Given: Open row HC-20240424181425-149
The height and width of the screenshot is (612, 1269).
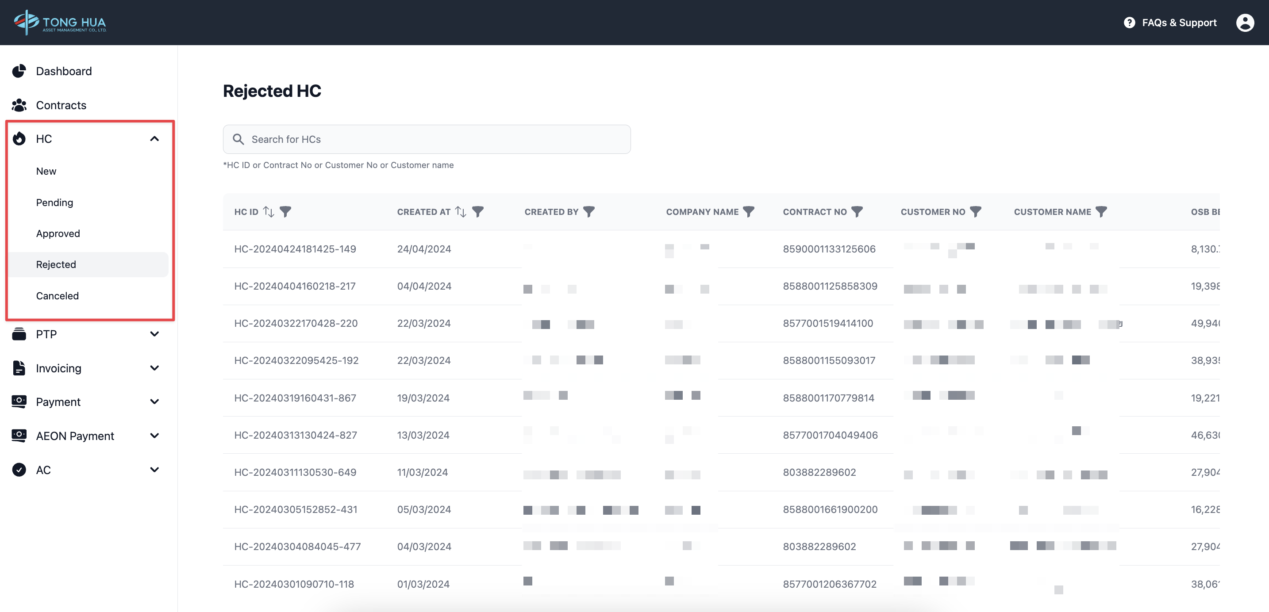Looking at the screenshot, I should [295, 249].
